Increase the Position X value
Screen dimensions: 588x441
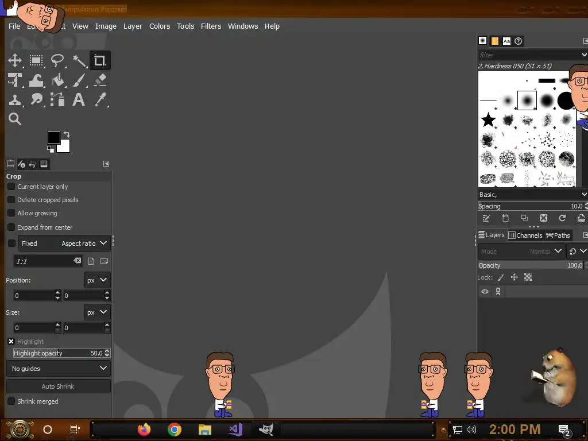pyautogui.click(x=57, y=293)
